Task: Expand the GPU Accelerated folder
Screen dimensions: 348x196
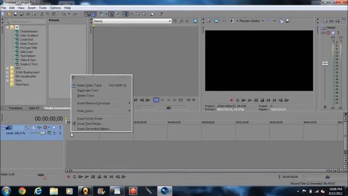Action: point(7,76)
